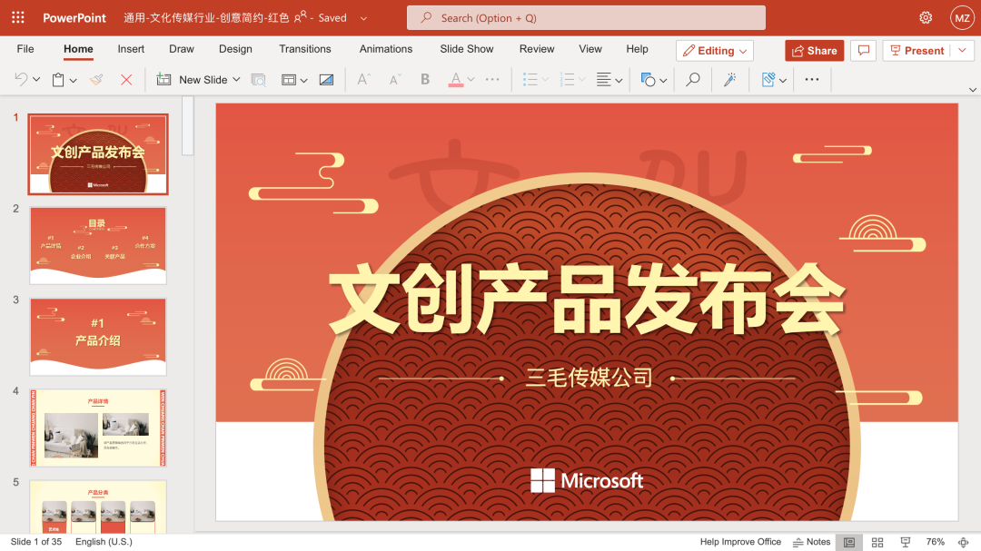Switch to the Design tab
981x551 pixels.
click(x=235, y=49)
